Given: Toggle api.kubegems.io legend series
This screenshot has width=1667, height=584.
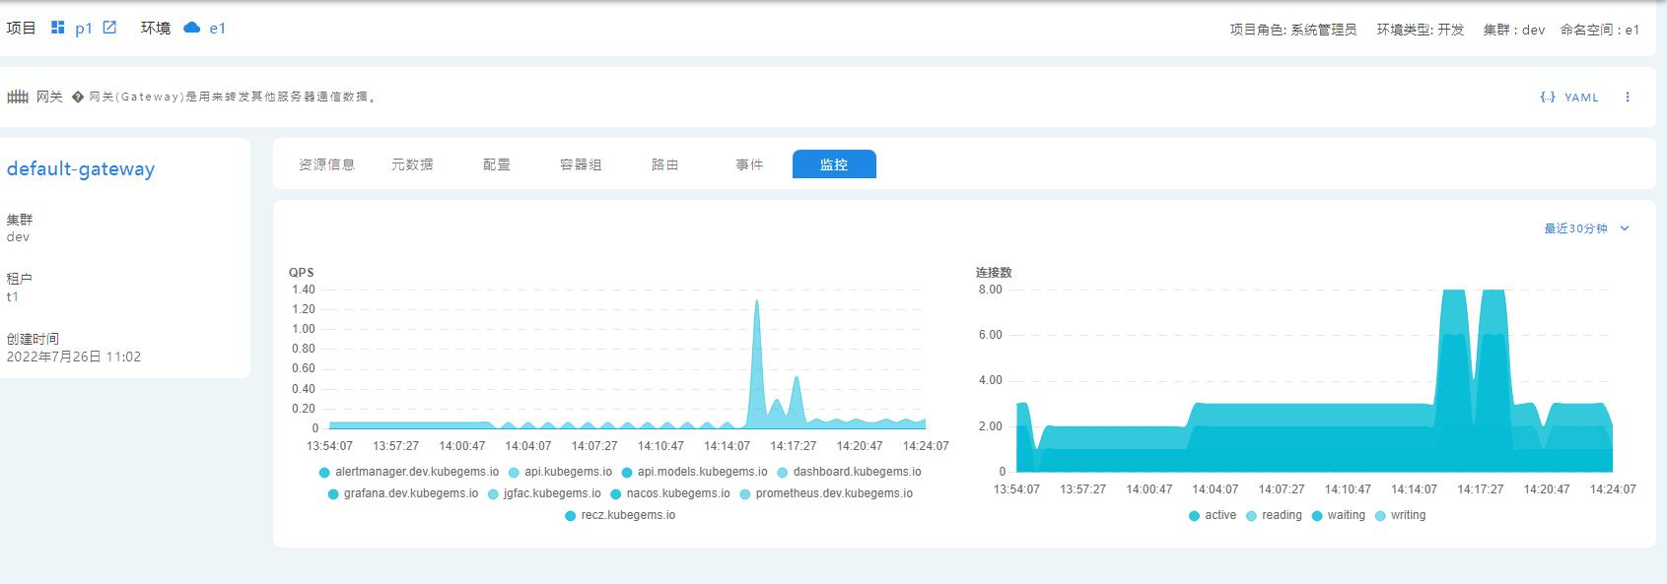Looking at the screenshot, I should click(560, 472).
